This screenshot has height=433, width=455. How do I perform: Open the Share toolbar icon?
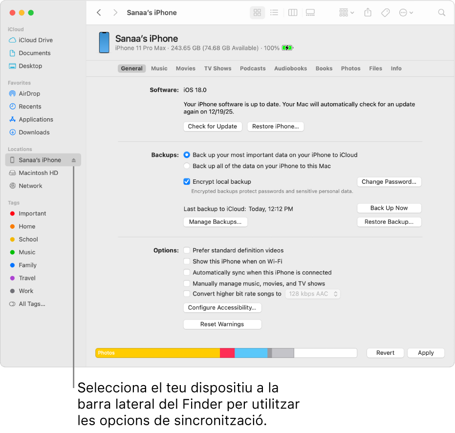(368, 13)
